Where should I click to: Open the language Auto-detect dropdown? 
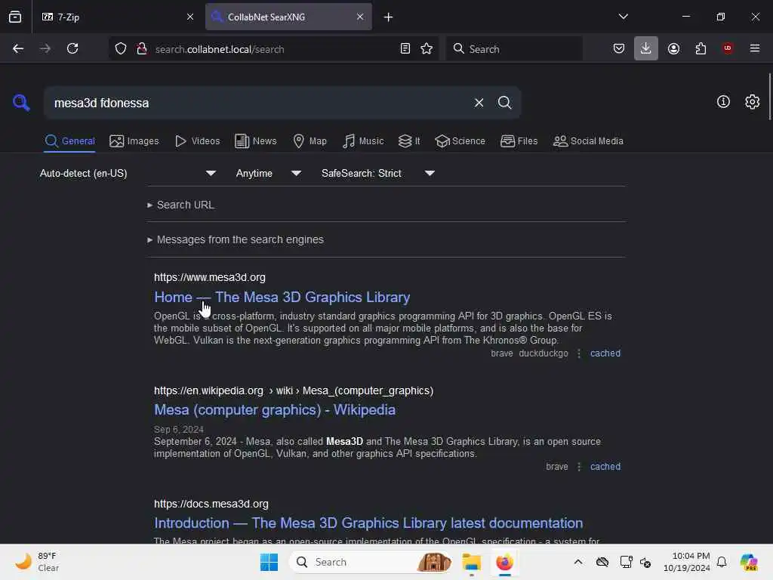(128, 173)
